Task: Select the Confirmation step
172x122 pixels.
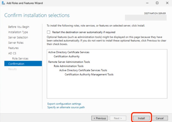Action: click(x=16, y=64)
